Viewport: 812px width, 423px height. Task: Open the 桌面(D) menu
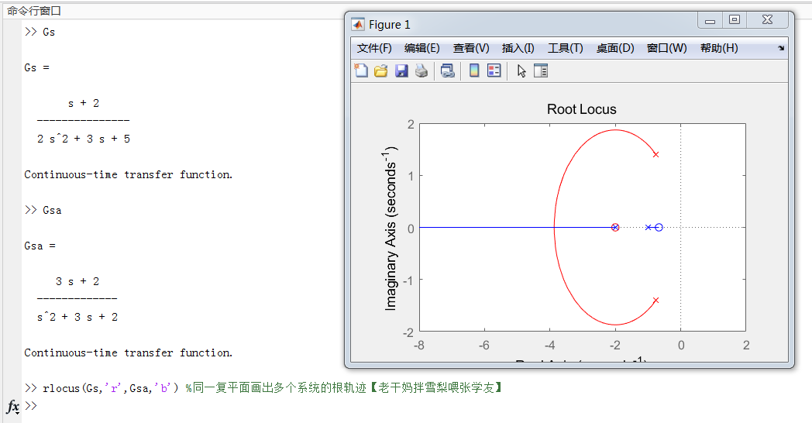pyautogui.click(x=614, y=48)
